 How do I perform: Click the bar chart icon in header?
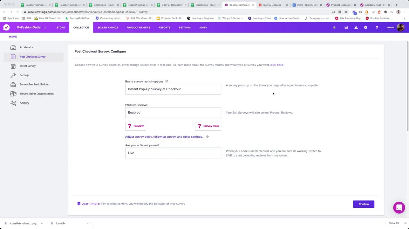tap(346, 28)
